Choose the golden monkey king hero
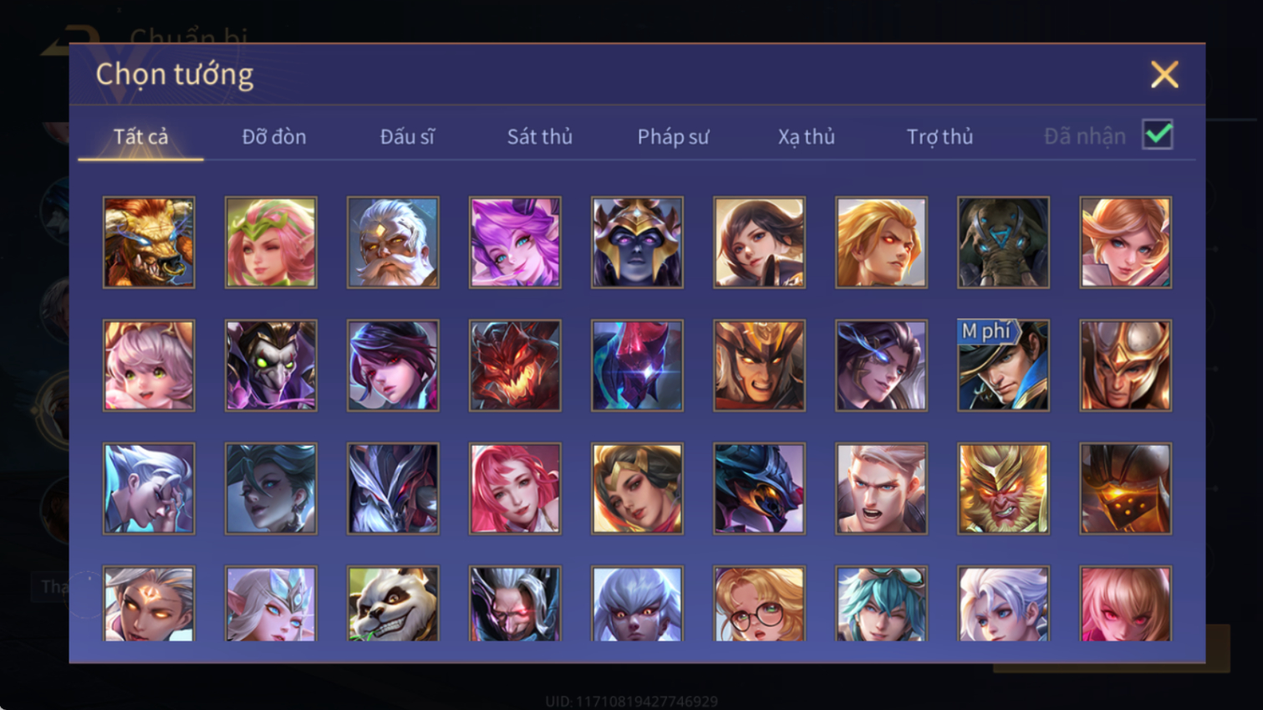Viewport: 1263px width, 710px height. point(1003,488)
